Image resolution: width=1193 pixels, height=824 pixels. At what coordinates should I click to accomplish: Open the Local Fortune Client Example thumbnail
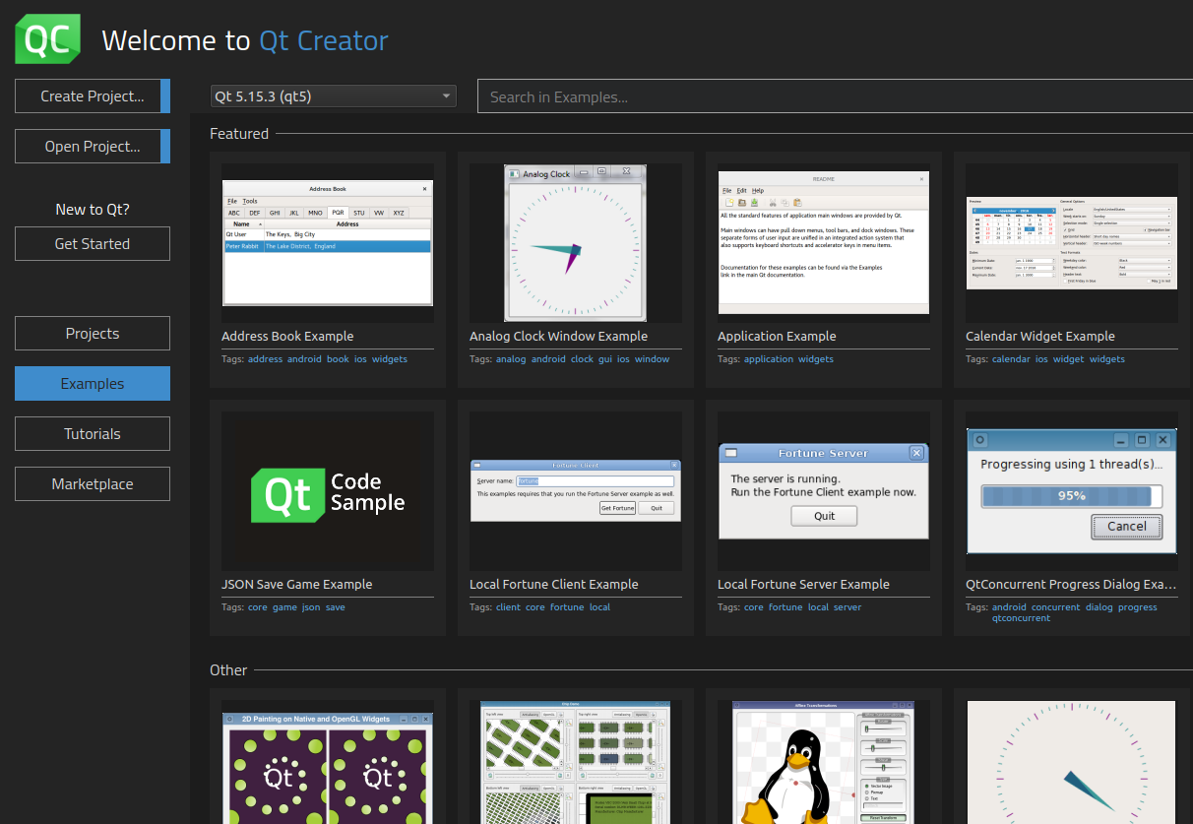tap(576, 491)
